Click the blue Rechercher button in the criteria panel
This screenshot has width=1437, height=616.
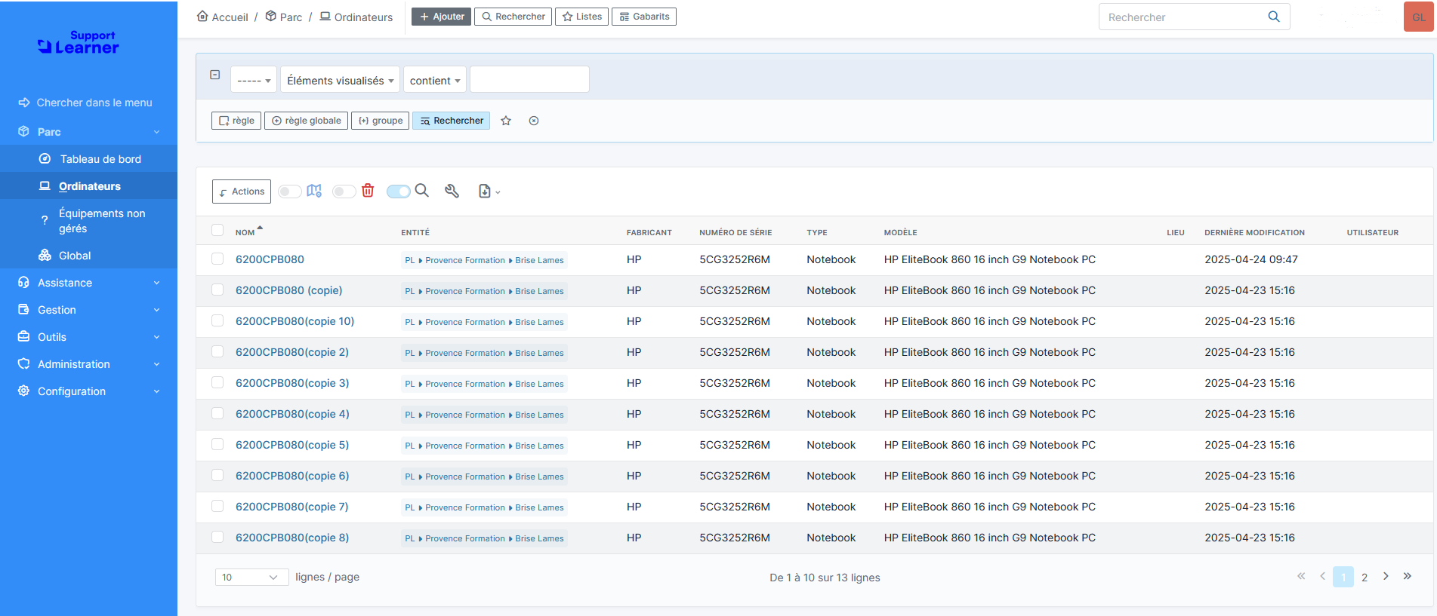[451, 121]
